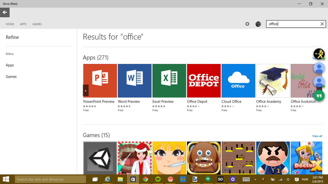Image resolution: width=328 pixels, height=184 pixels.
Task: Click View all for Games
Action: 317,136
